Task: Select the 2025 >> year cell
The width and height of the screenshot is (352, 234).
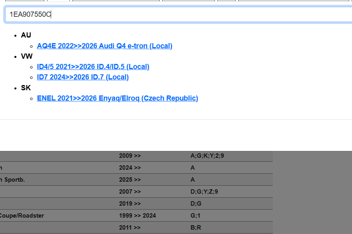Action: point(130,180)
